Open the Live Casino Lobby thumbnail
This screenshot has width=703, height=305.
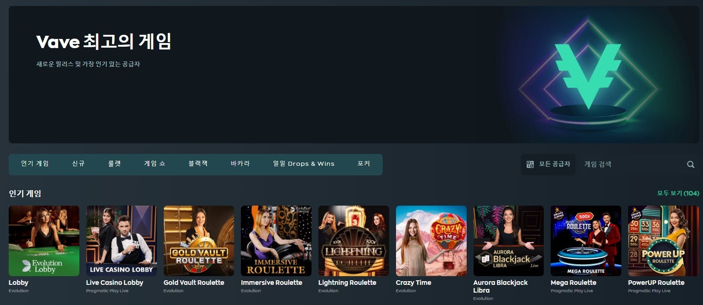[x=122, y=241]
